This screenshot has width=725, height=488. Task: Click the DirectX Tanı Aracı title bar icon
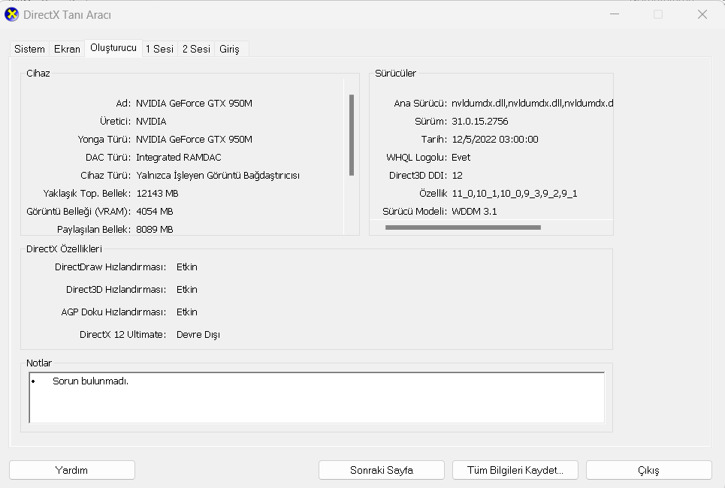11,15
